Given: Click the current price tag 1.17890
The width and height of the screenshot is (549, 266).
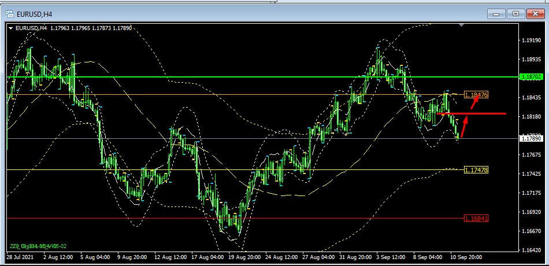Looking at the screenshot, I should pos(530,138).
